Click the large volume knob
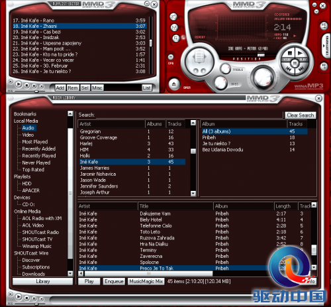 tap(263, 78)
